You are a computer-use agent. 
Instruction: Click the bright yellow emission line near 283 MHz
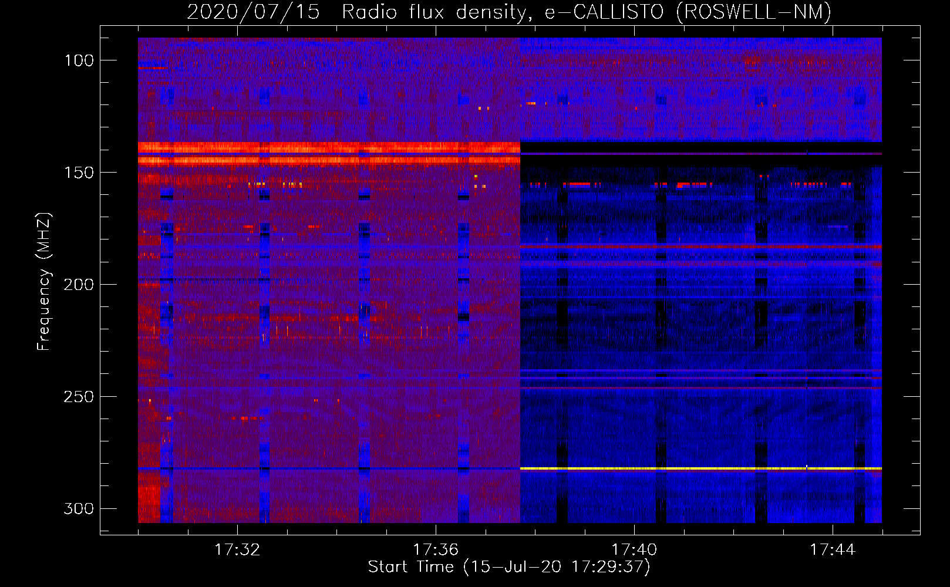point(700,468)
